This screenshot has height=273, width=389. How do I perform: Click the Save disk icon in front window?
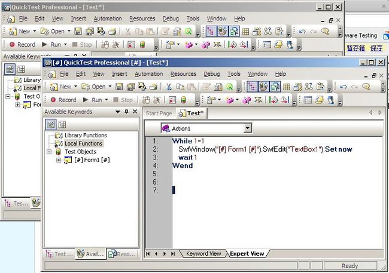pos(119,87)
